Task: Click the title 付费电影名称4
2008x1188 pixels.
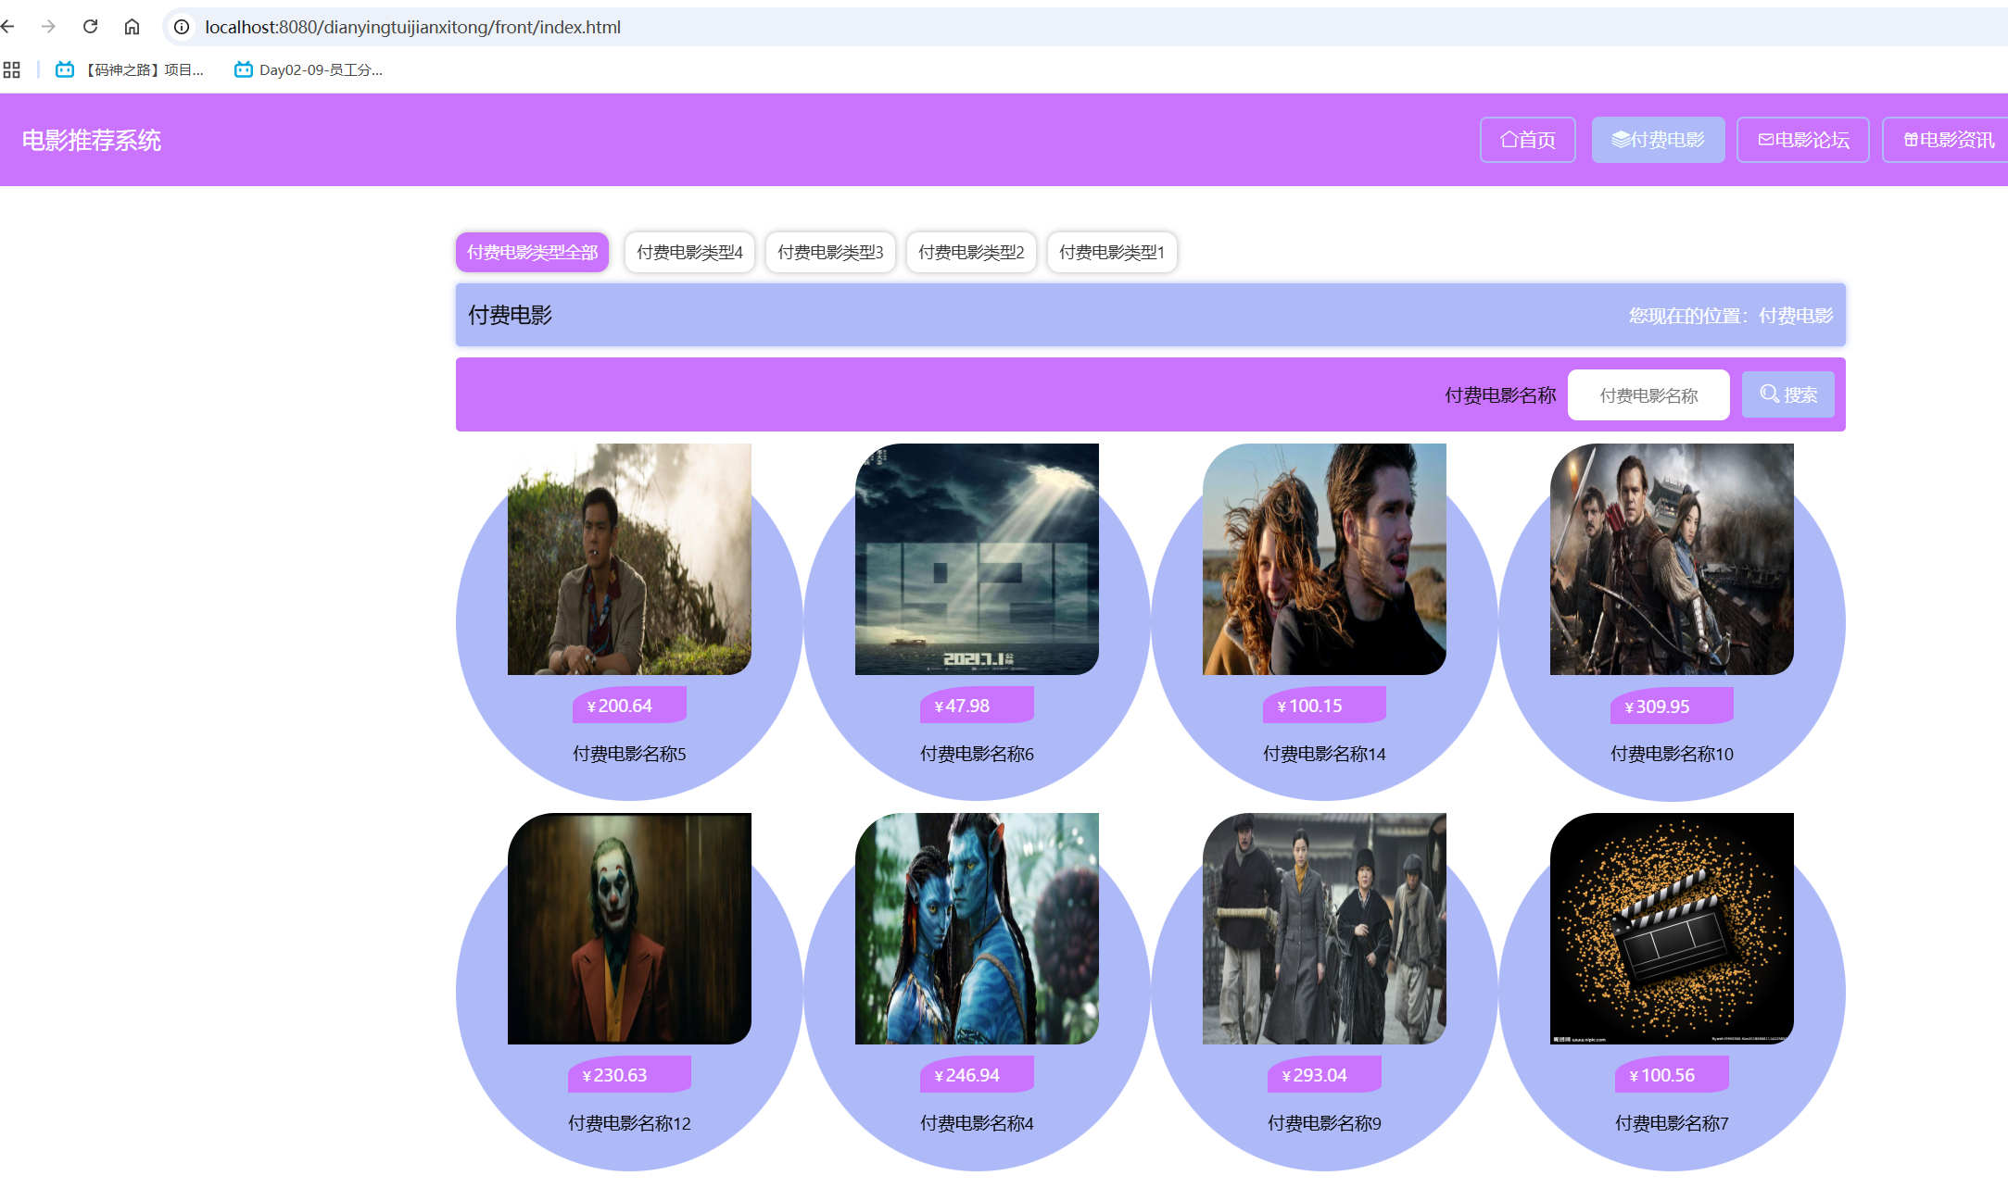Action: click(x=977, y=1123)
